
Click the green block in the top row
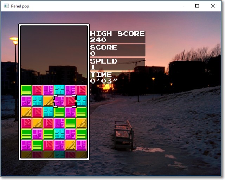tap(26, 90)
